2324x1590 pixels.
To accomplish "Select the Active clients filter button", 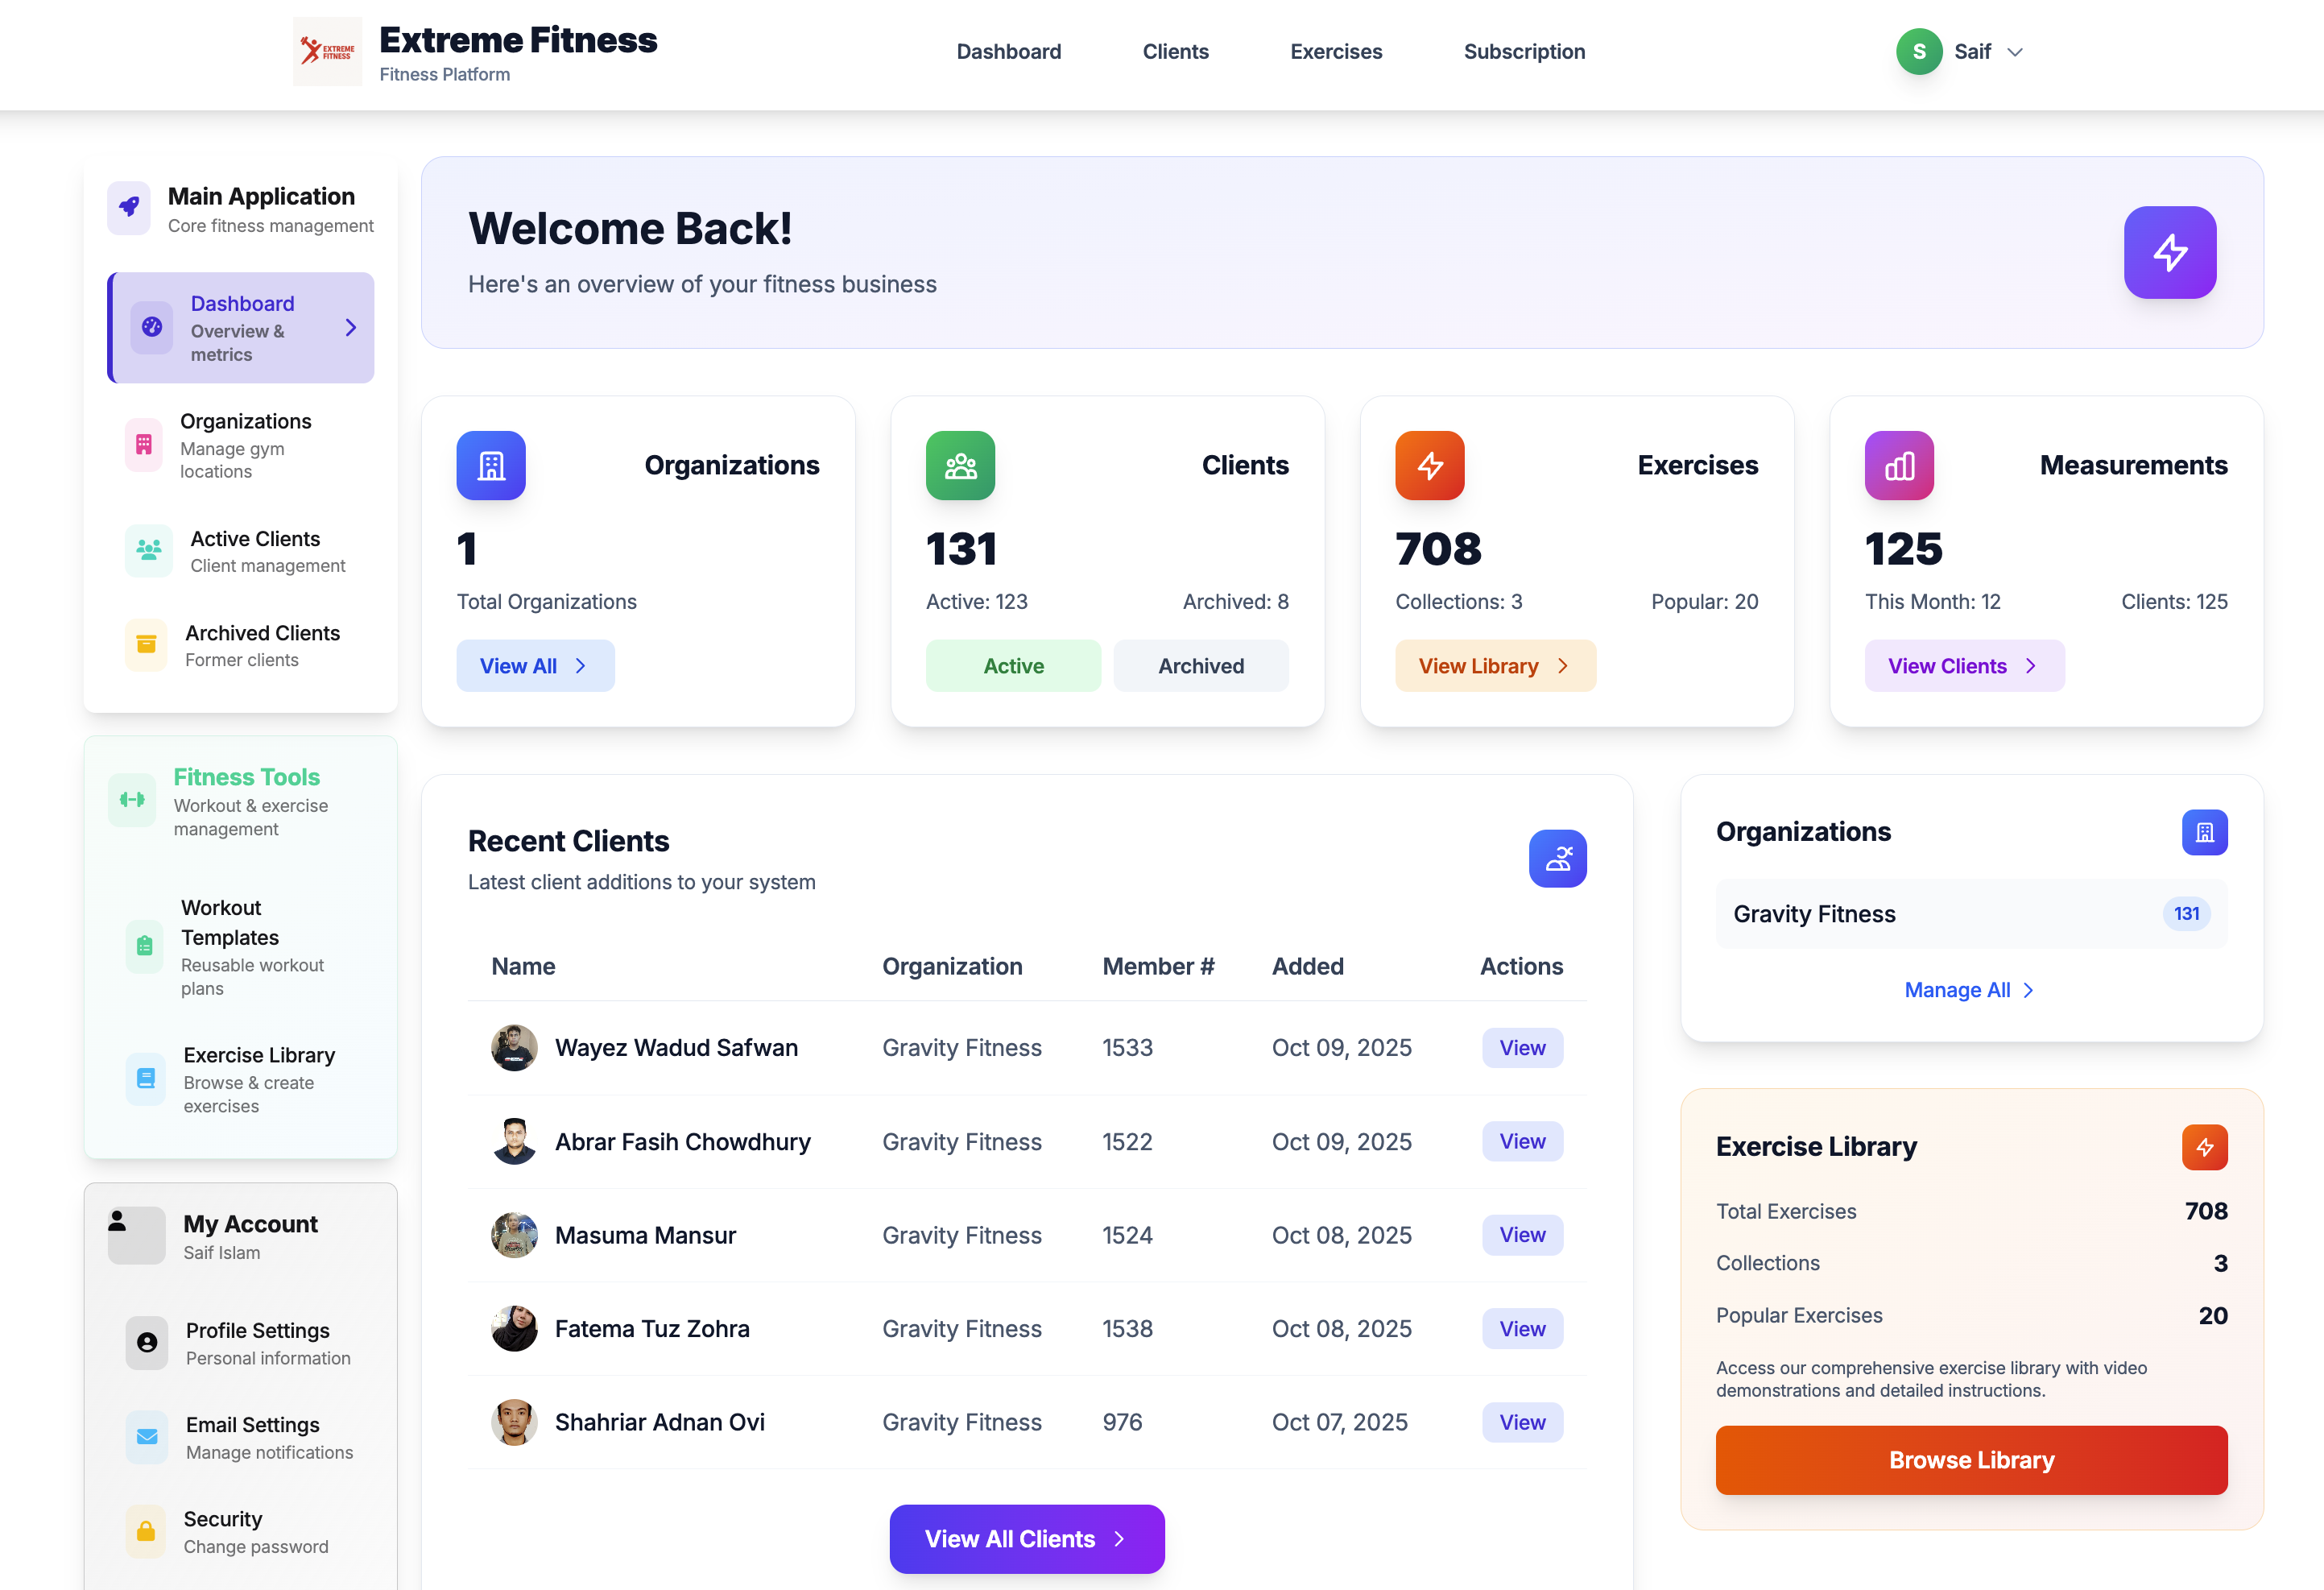I will click(1012, 666).
